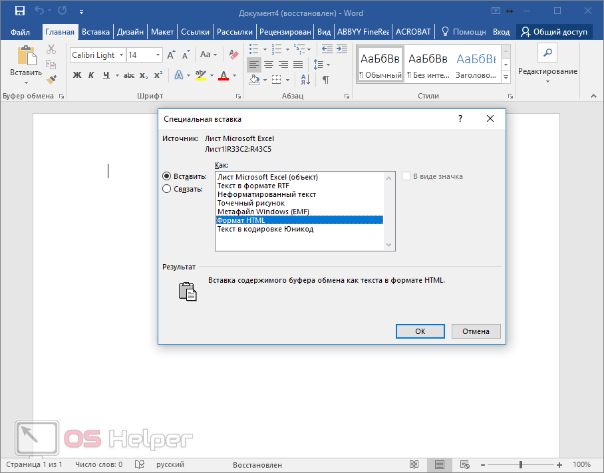Toggle show paragraph marks ¶ icon
The image size is (604, 473).
pyautogui.click(x=325, y=80)
